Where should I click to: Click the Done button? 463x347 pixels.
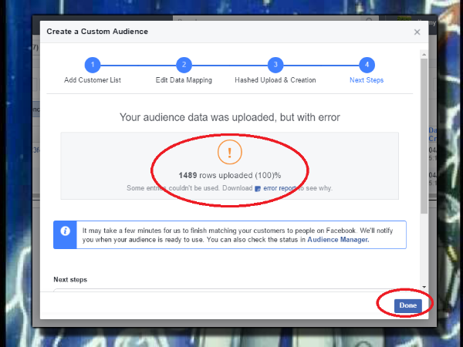point(407,305)
